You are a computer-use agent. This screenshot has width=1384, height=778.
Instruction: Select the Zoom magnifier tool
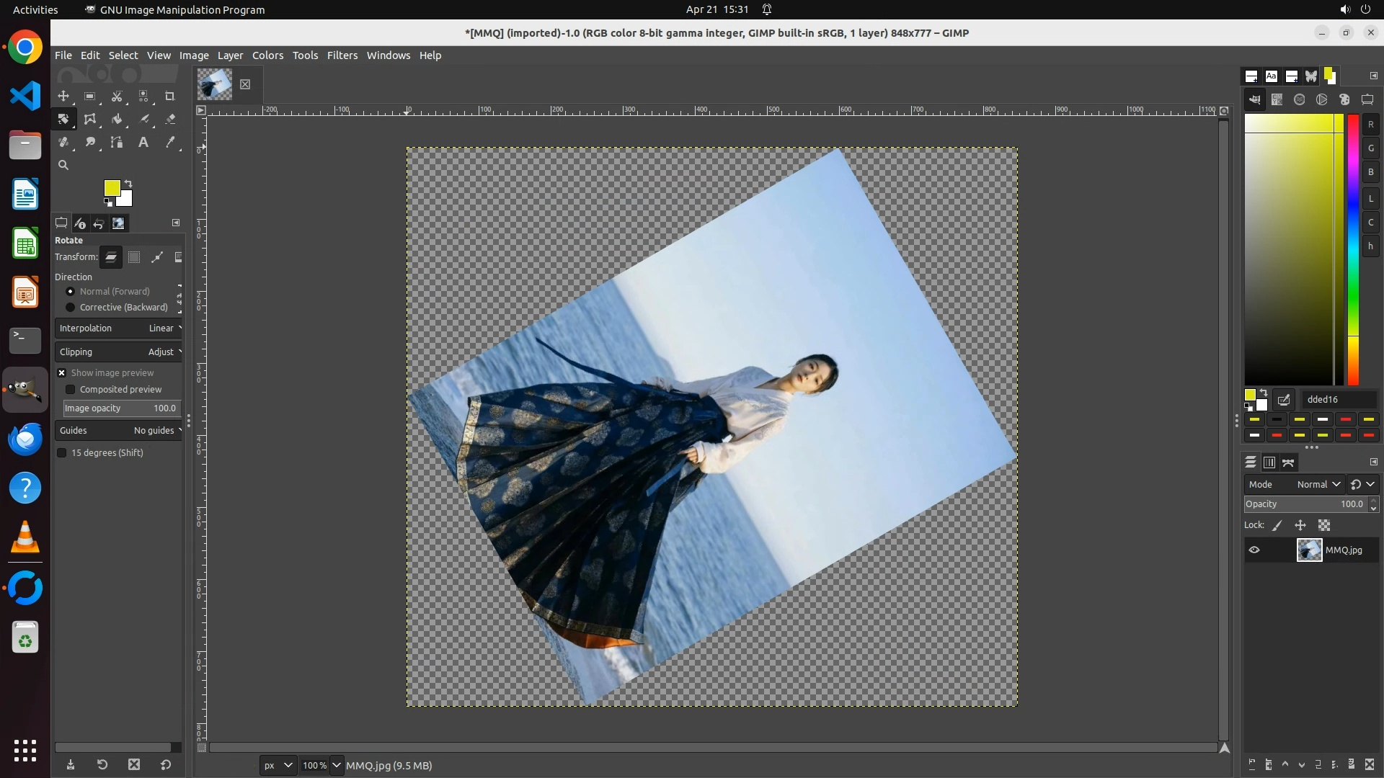point(63,166)
